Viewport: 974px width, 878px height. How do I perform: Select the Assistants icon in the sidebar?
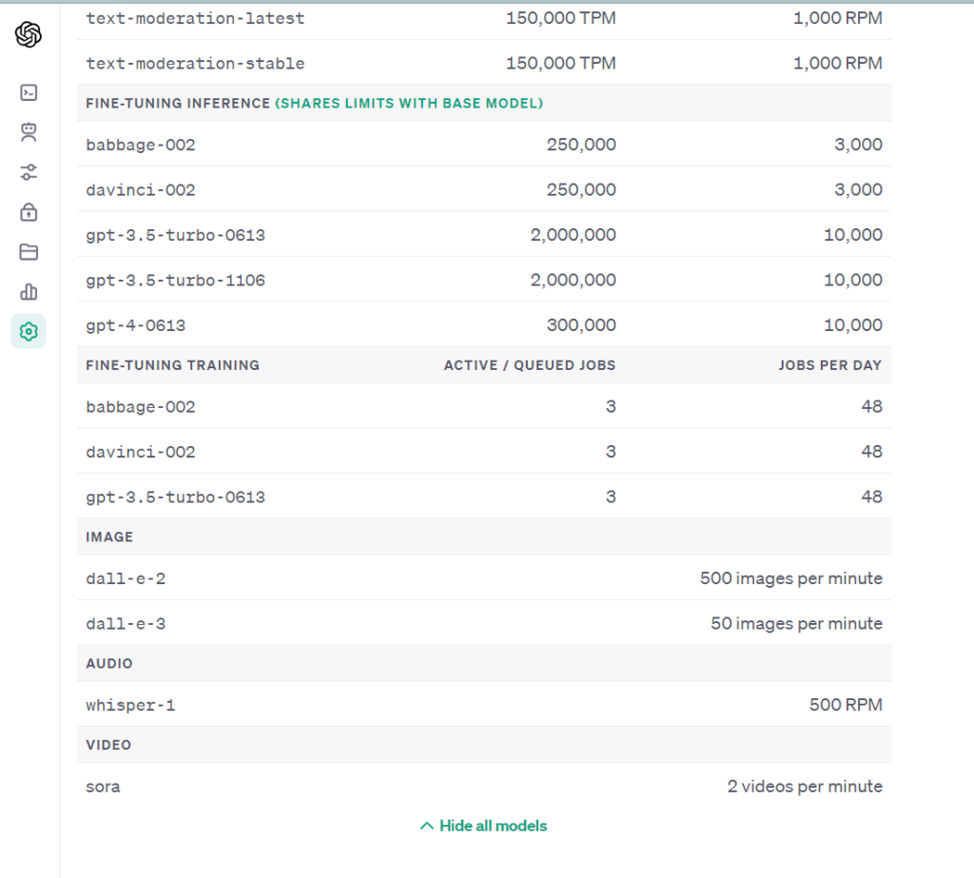[28, 132]
